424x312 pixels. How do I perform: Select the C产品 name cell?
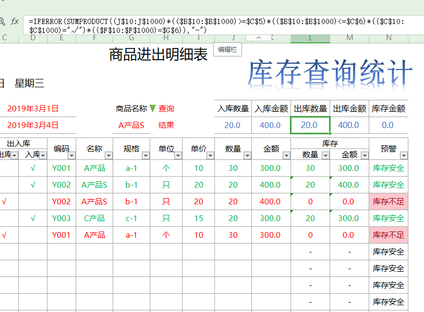point(94,218)
